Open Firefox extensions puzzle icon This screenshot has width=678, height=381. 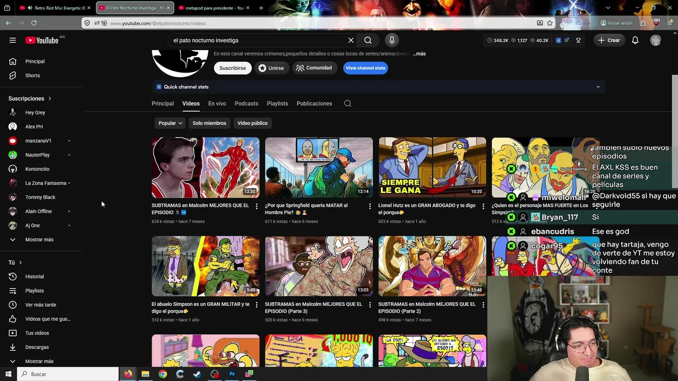(x=643, y=23)
